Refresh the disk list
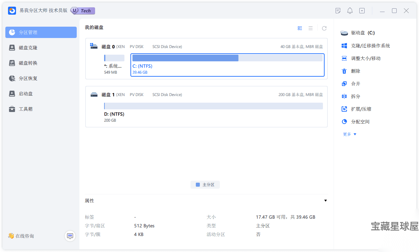419x252 pixels. (x=324, y=28)
